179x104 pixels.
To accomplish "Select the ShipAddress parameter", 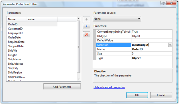I will click(x=15, y=64).
